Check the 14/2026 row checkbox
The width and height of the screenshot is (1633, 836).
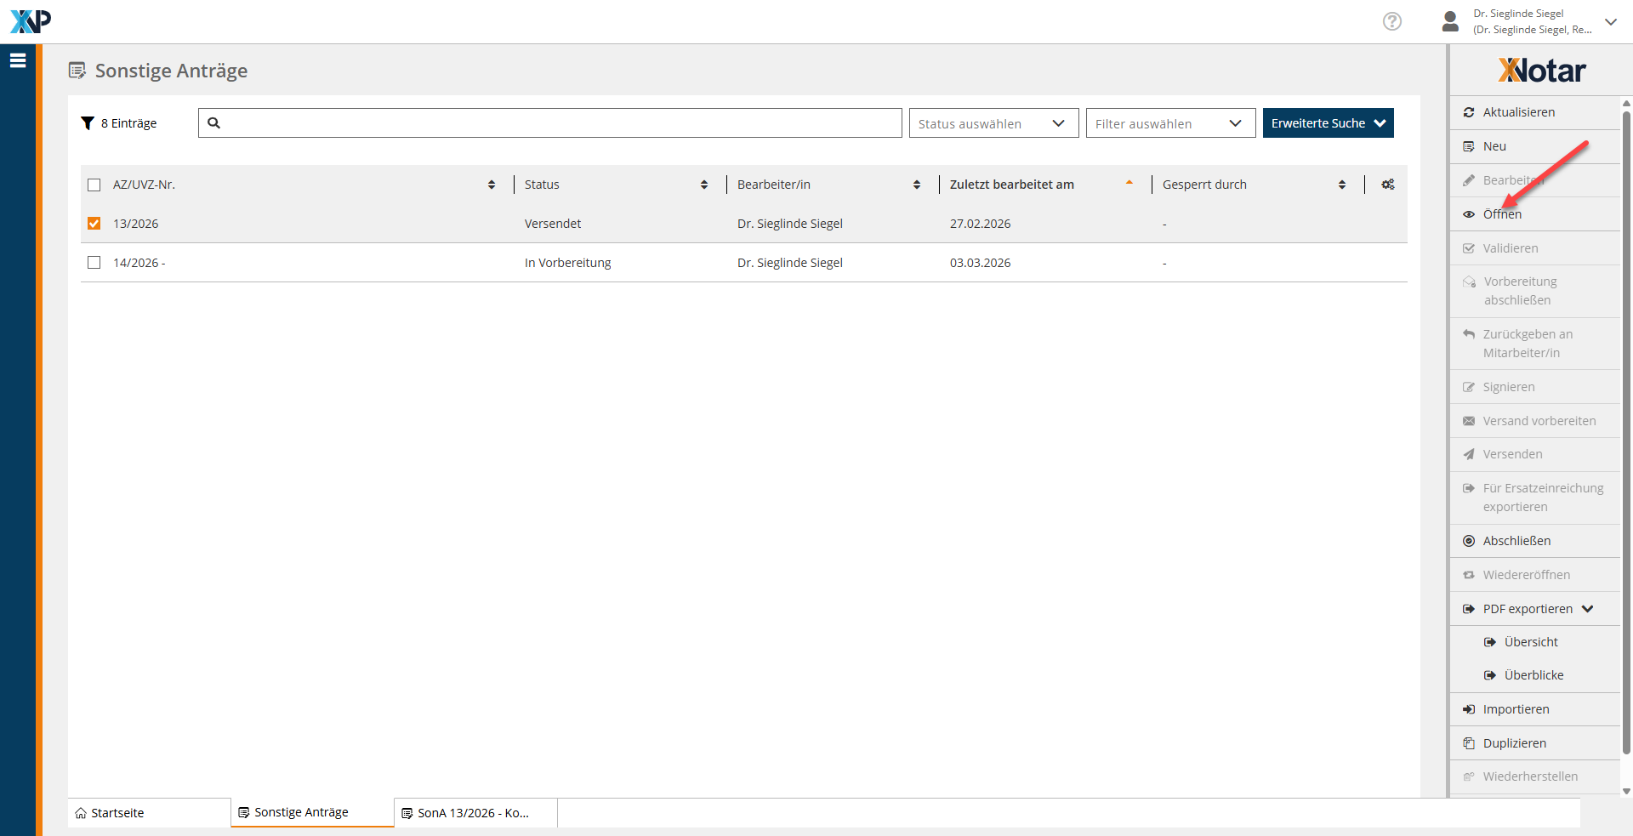(94, 263)
